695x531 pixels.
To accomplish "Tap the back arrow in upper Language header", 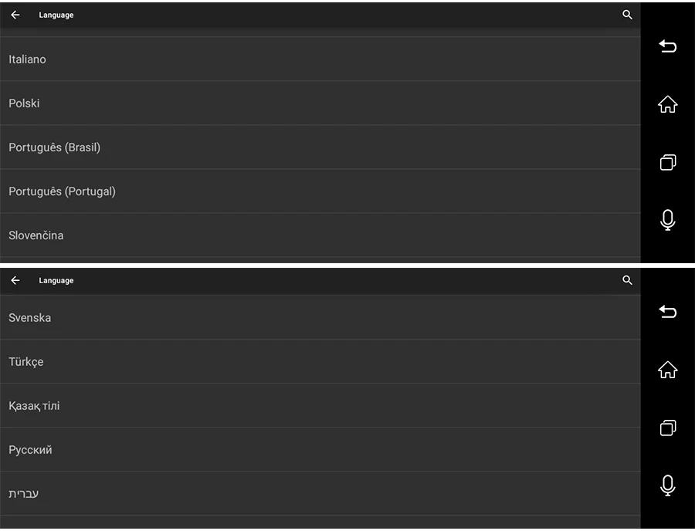I will coord(15,15).
